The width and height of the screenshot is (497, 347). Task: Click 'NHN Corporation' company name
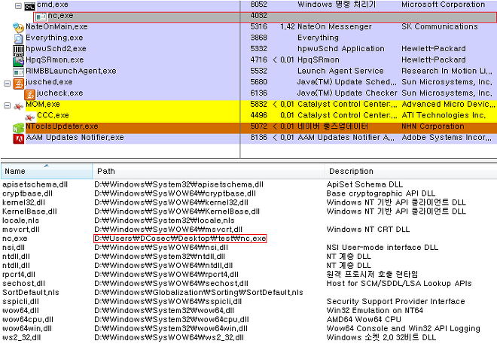(433, 126)
